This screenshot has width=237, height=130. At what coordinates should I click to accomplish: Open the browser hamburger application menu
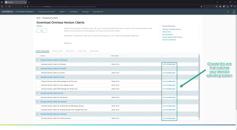point(235,7)
